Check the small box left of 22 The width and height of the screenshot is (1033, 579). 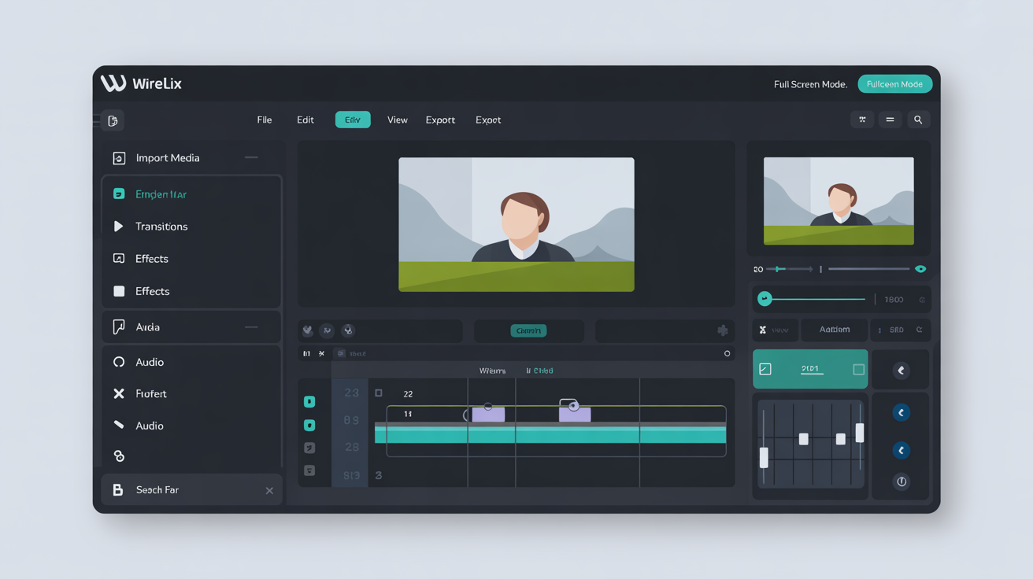tap(379, 393)
